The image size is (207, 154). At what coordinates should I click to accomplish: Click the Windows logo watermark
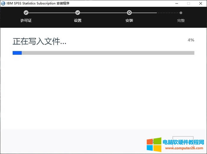coord(154,145)
